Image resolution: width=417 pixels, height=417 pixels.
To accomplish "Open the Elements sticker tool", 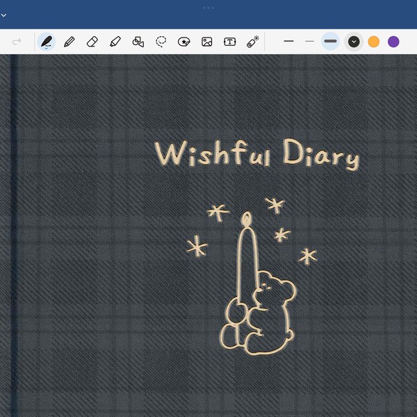I will [183, 42].
